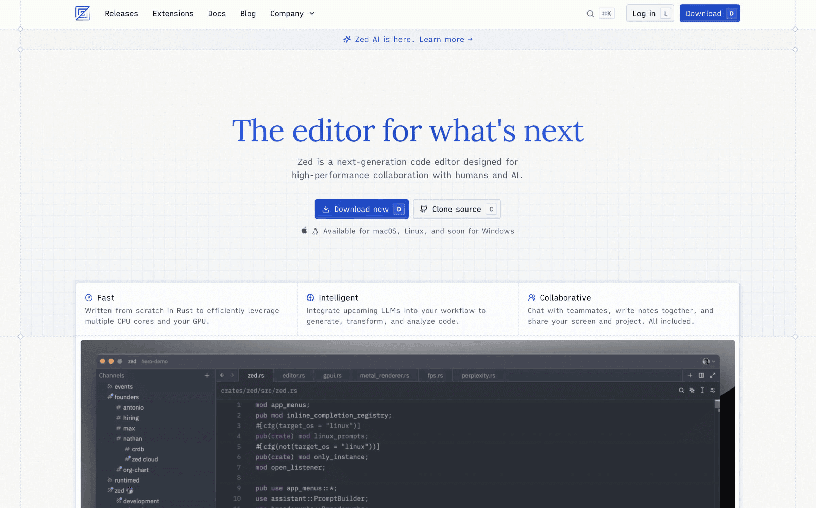Click Download now button

(361, 209)
